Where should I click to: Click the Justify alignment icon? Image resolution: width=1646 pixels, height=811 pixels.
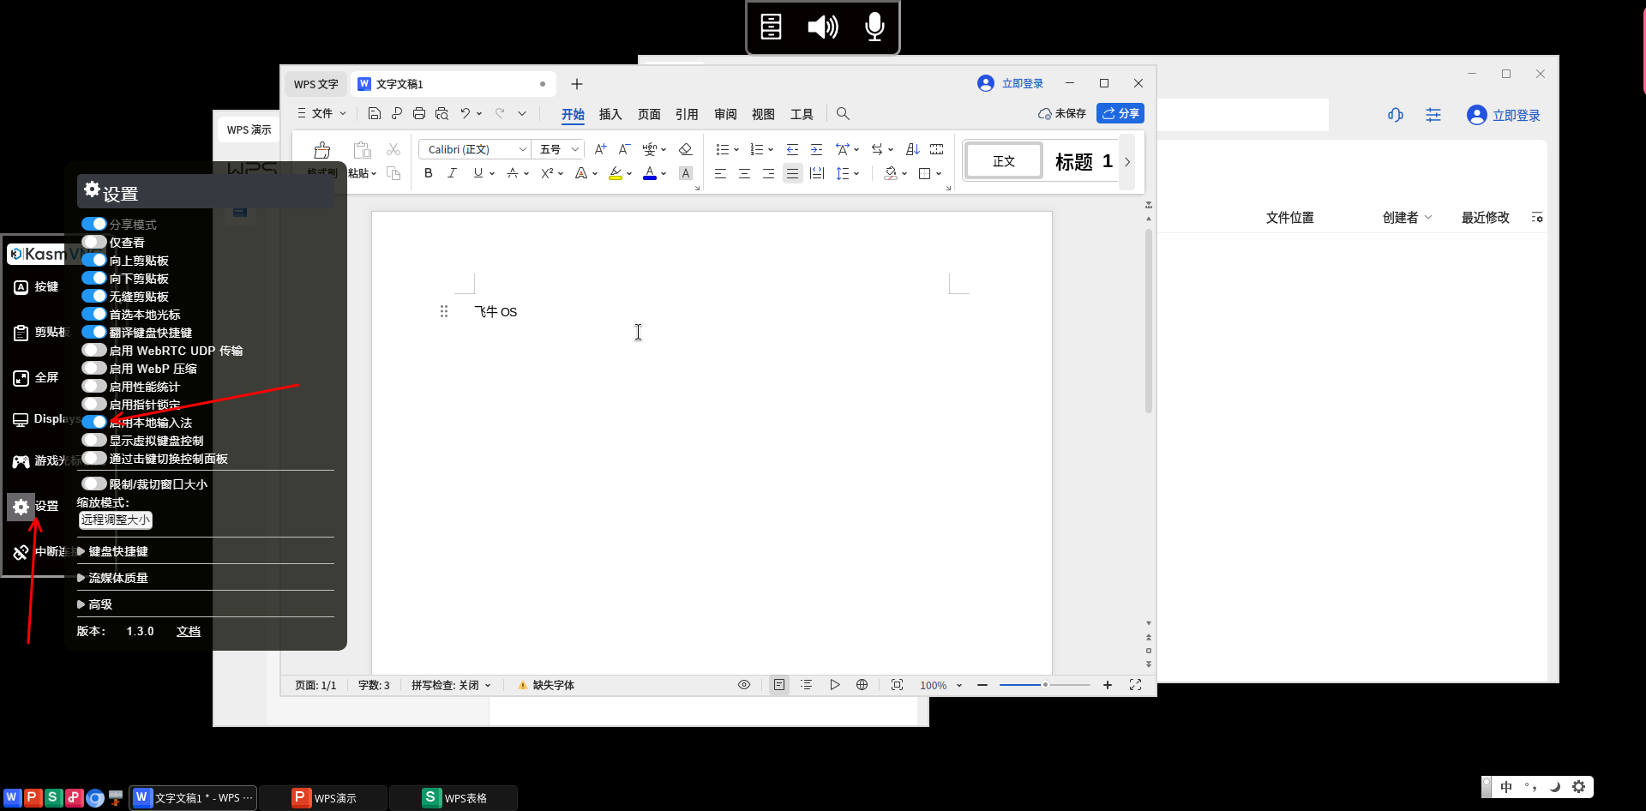pos(792,173)
